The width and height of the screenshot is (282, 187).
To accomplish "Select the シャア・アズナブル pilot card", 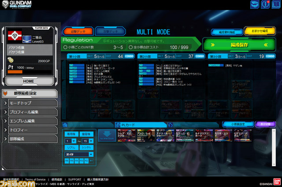I will coord(126,135).
